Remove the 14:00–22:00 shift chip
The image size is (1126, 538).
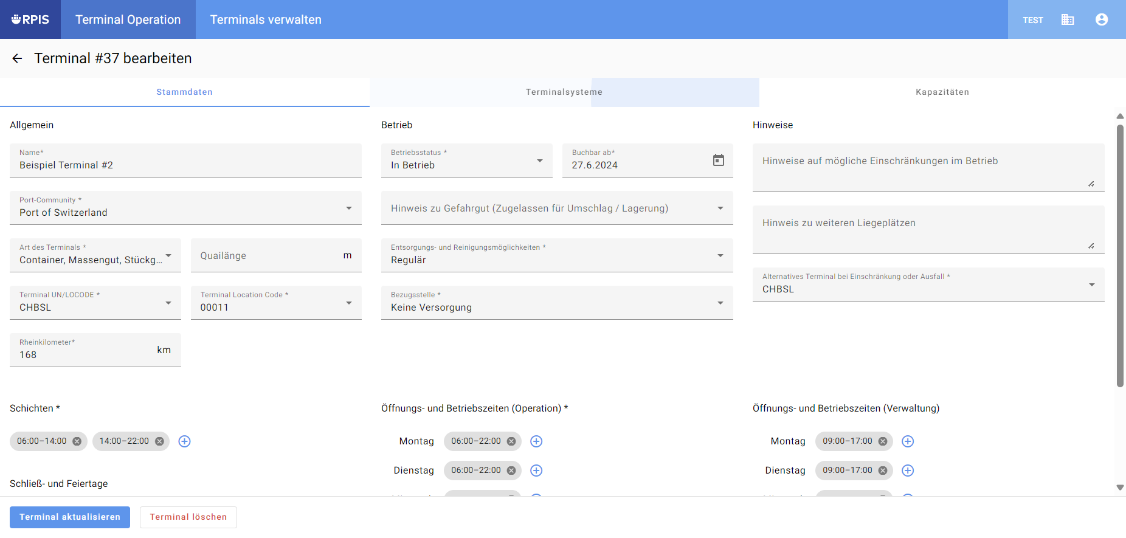(159, 441)
